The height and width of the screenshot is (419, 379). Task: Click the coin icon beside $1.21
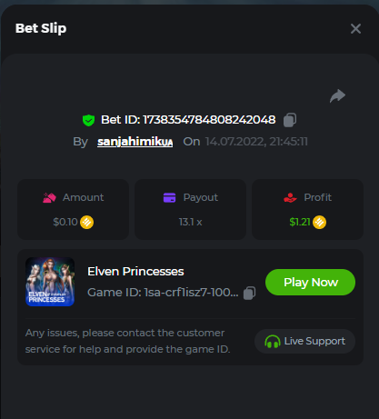(x=319, y=223)
